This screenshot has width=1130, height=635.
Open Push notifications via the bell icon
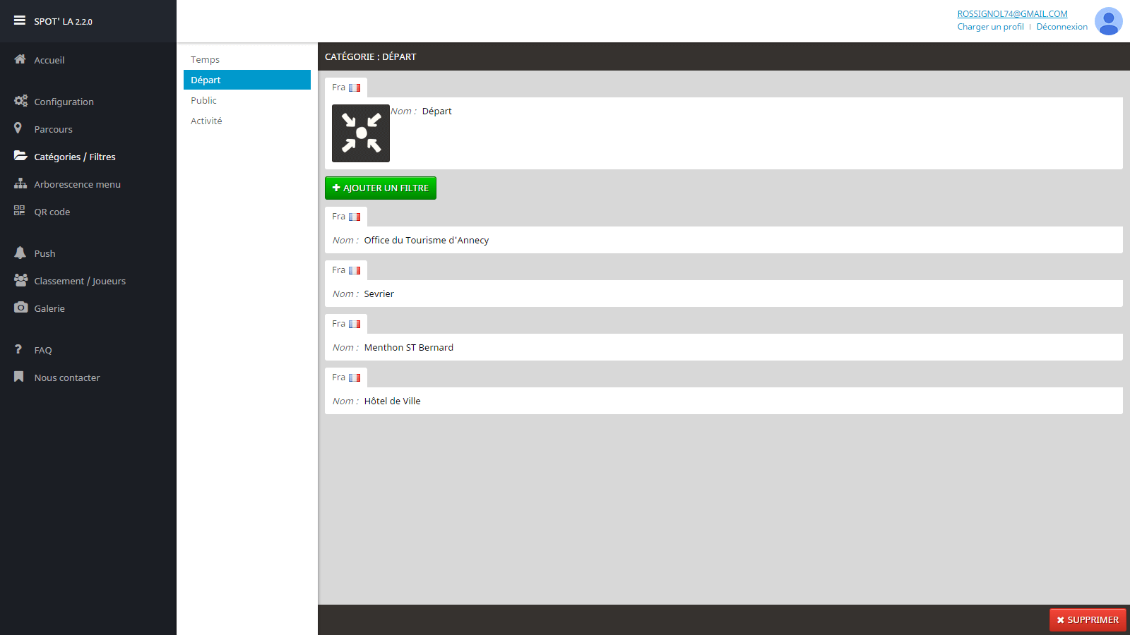[x=44, y=253]
